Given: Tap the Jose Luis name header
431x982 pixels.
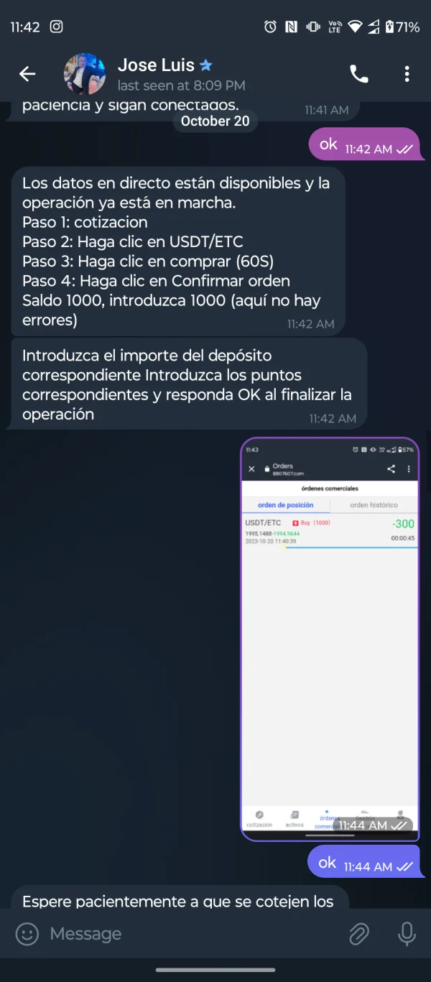Looking at the screenshot, I should coord(156,65).
